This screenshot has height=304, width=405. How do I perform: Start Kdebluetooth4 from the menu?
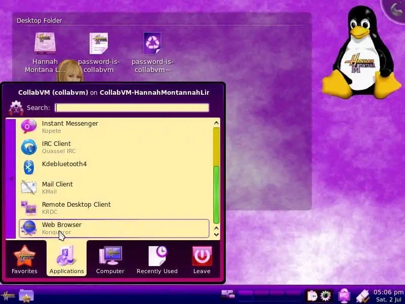click(114, 167)
